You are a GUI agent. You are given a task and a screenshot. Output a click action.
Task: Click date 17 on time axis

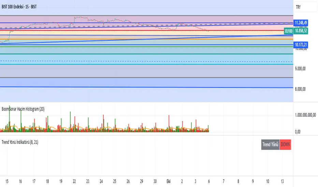[x=34, y=181]
